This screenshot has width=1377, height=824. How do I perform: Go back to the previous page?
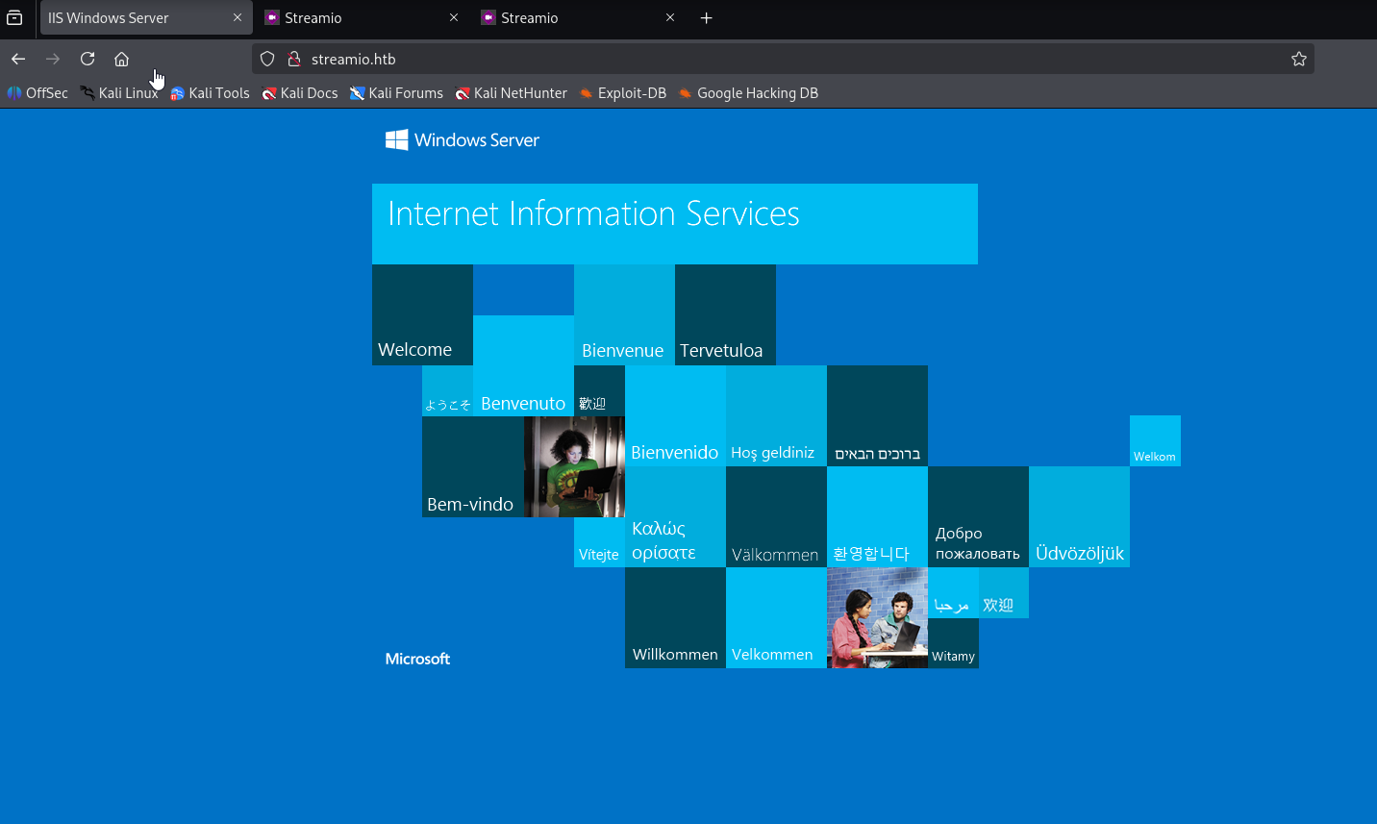[18, 59]
